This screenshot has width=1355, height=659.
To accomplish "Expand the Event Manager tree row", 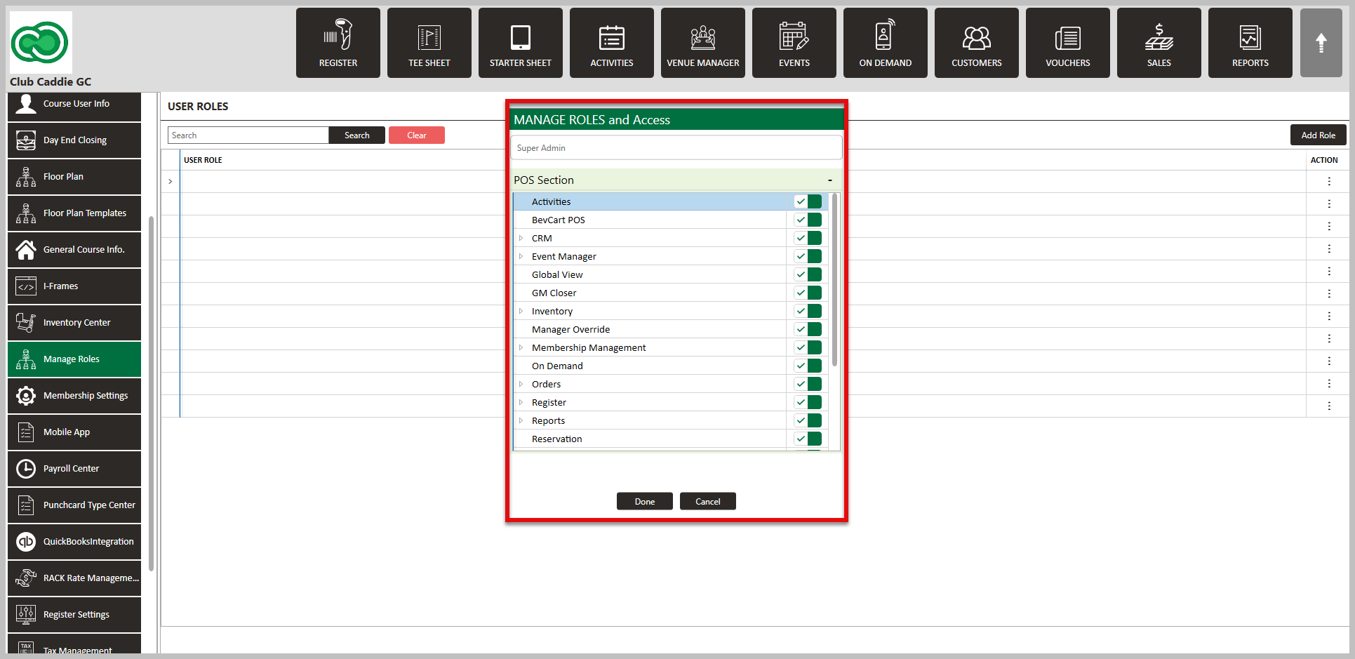I will tap(521, 256).
